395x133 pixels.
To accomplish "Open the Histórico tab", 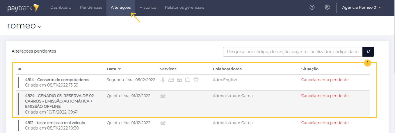I will [148, 8].
